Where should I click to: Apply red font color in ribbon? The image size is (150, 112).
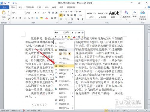46,18
